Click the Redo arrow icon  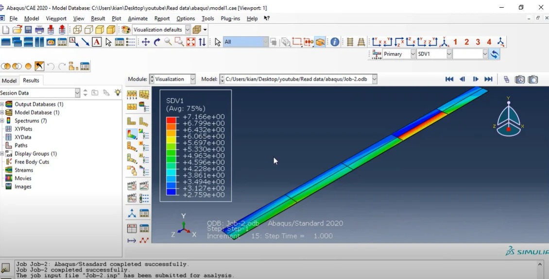pos(62,66)
